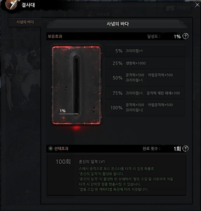Click the 100회 completion count label

63,162
